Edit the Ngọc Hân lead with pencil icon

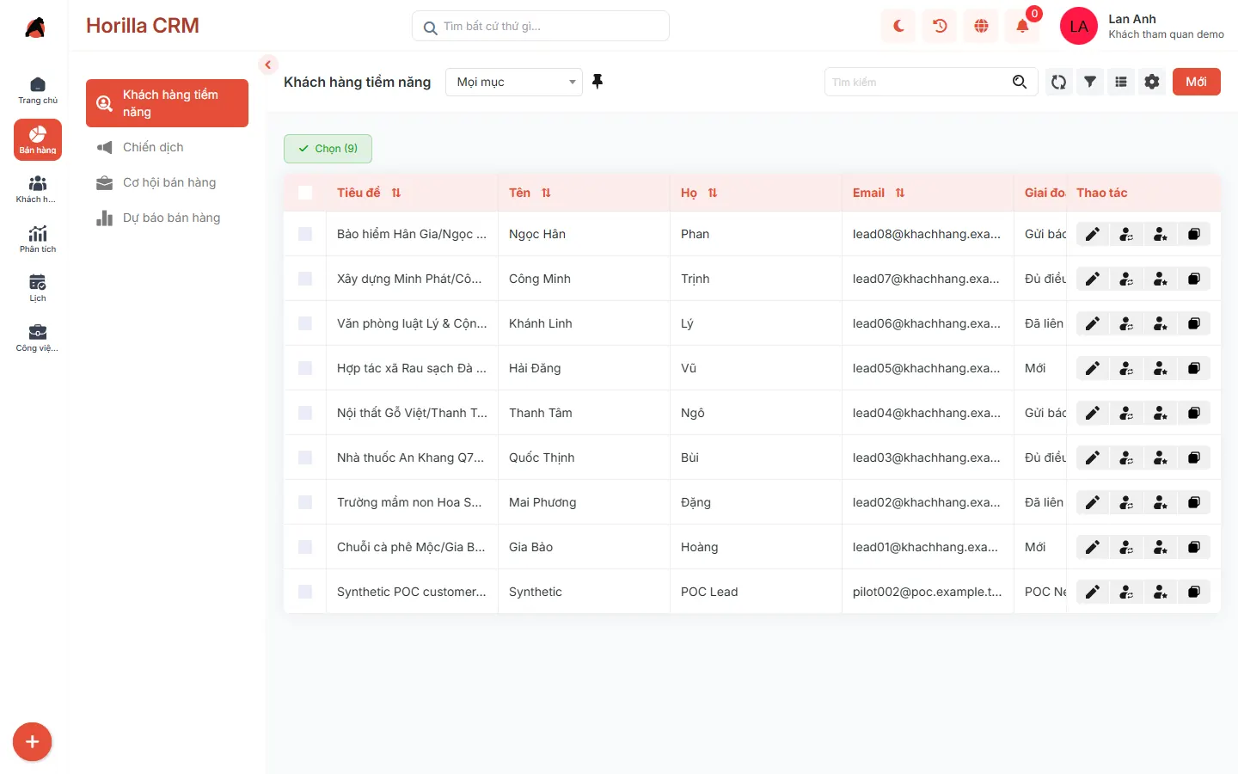[1093, 234]
